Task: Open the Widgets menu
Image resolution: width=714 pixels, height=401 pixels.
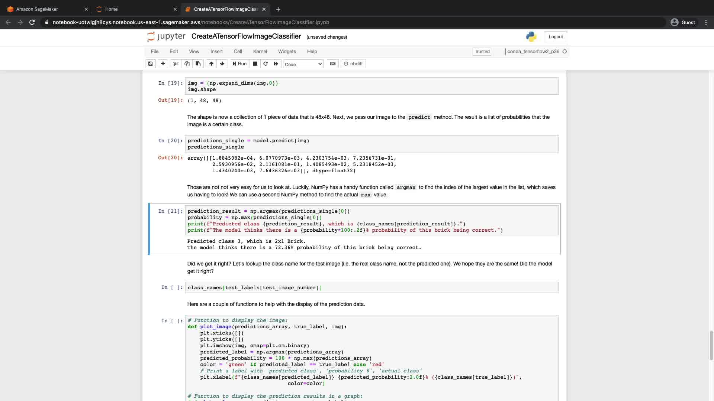Action: point(287,52)
